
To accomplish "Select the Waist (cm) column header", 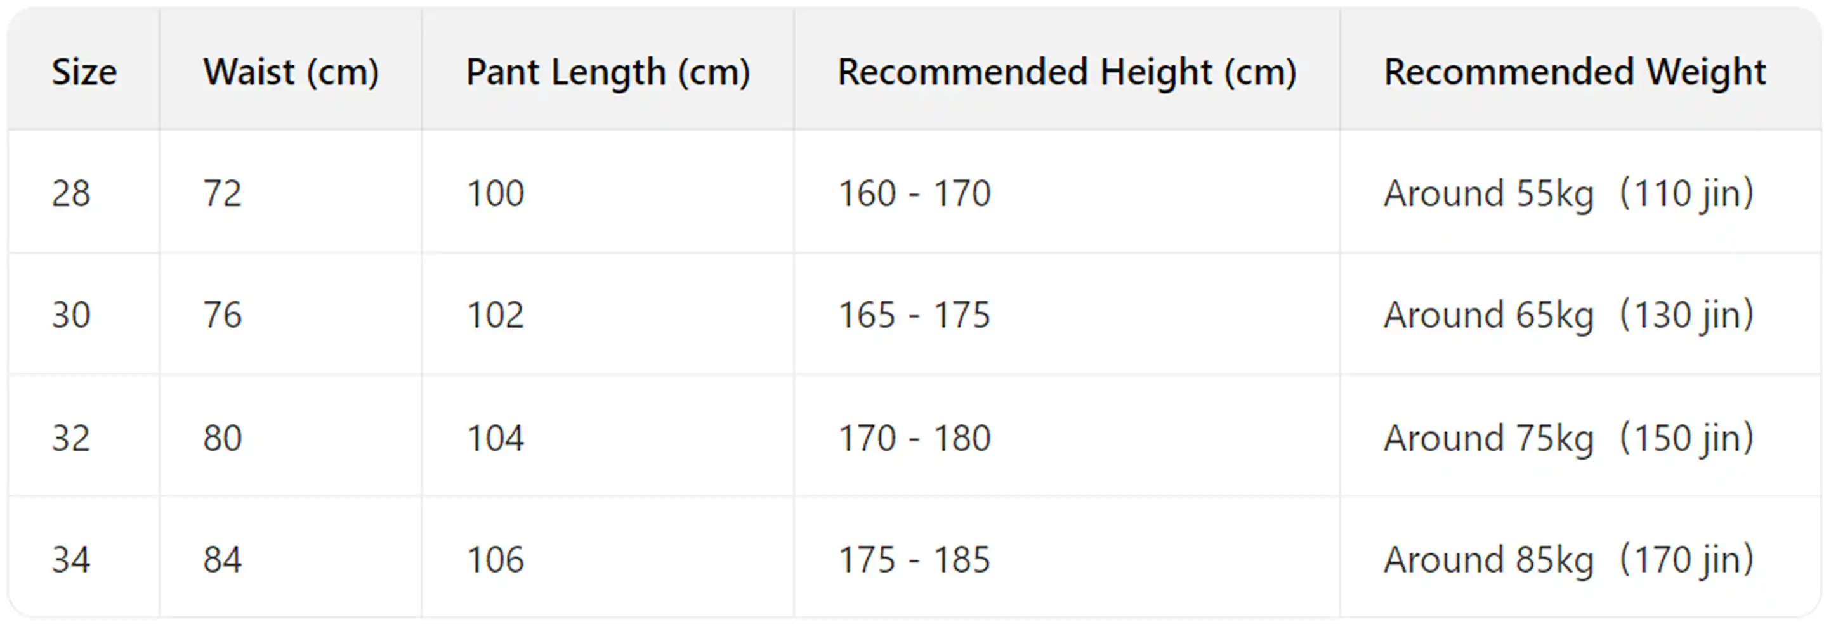I will click(x=291, y=72).
